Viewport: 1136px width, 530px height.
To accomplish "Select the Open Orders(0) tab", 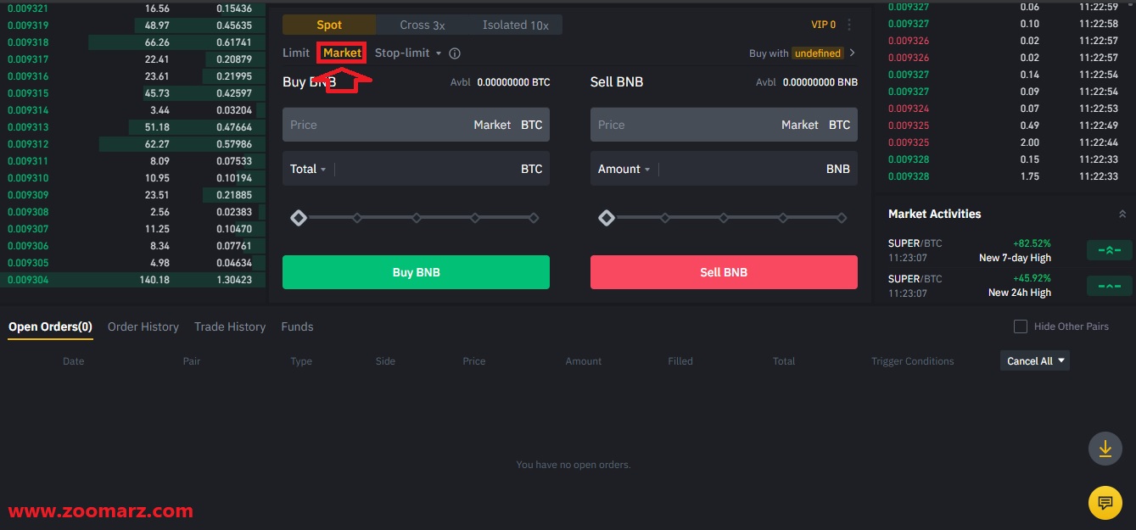I will (50, 326).
